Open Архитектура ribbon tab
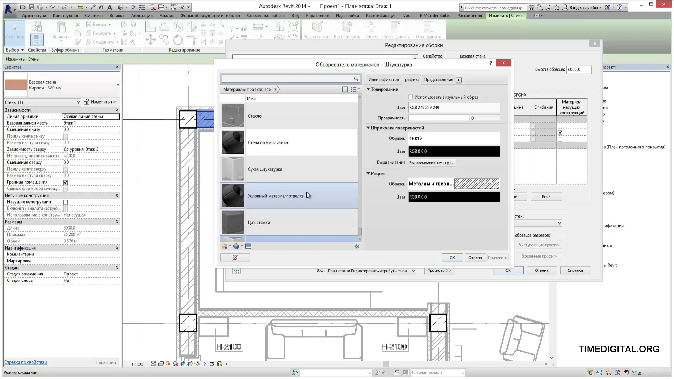This screenshot has height=379, width=674. (34, 16)
